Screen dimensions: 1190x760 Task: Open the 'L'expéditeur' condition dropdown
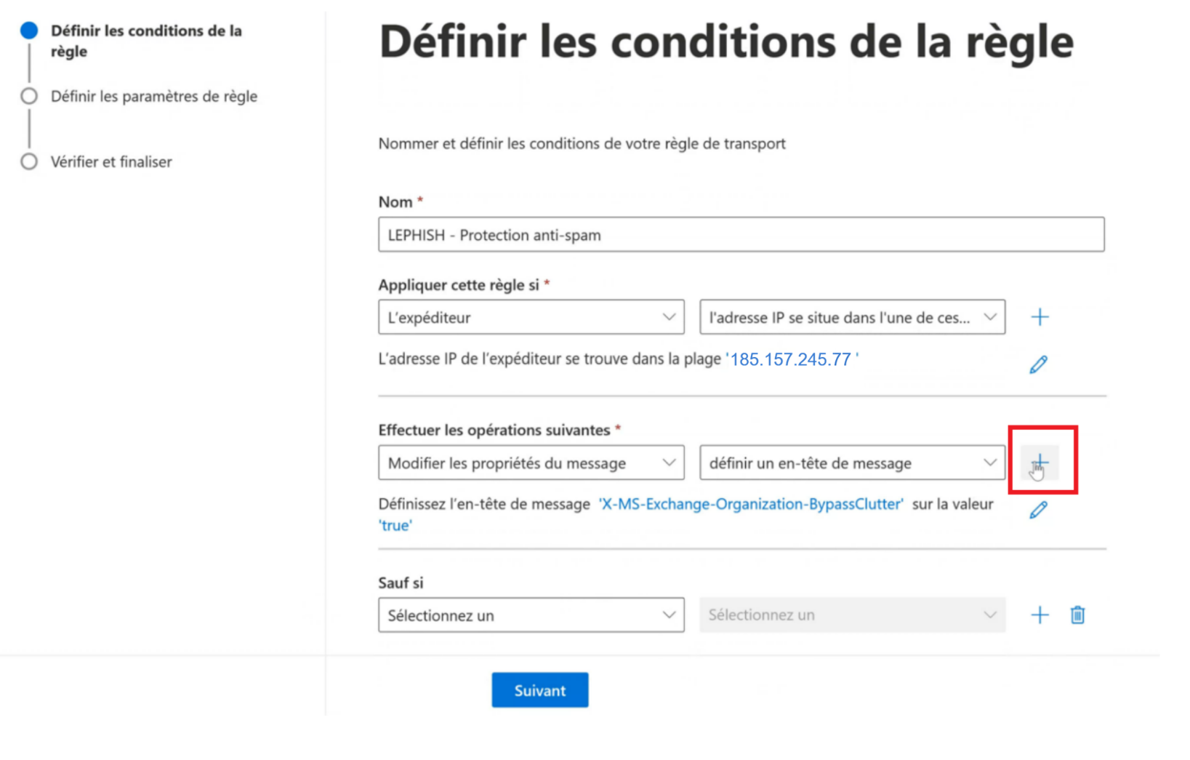(531, 317)
